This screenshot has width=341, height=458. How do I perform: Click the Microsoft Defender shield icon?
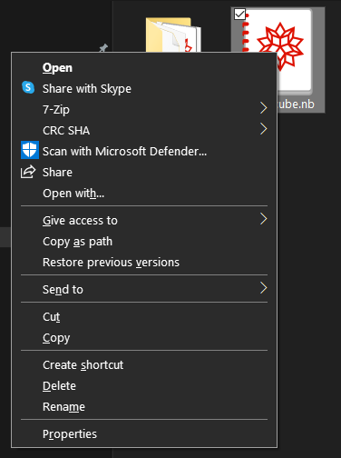click(x=30, y=150)
